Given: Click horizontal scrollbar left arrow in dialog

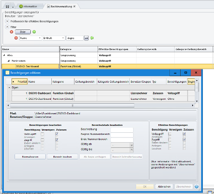Looking at the screenshot, I should pos(8,105).
